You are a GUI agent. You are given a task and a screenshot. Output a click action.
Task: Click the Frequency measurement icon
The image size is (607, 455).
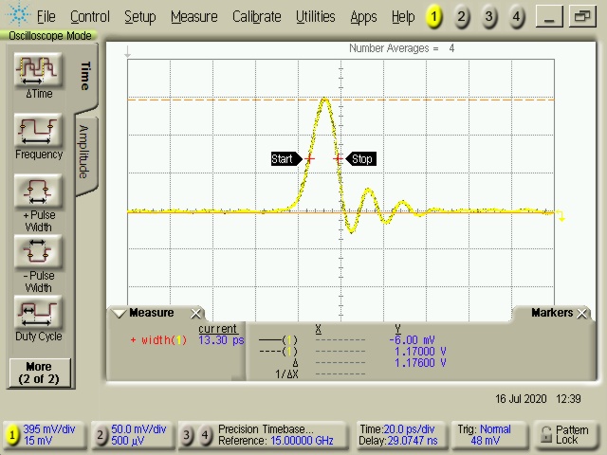tap(39, 132)
